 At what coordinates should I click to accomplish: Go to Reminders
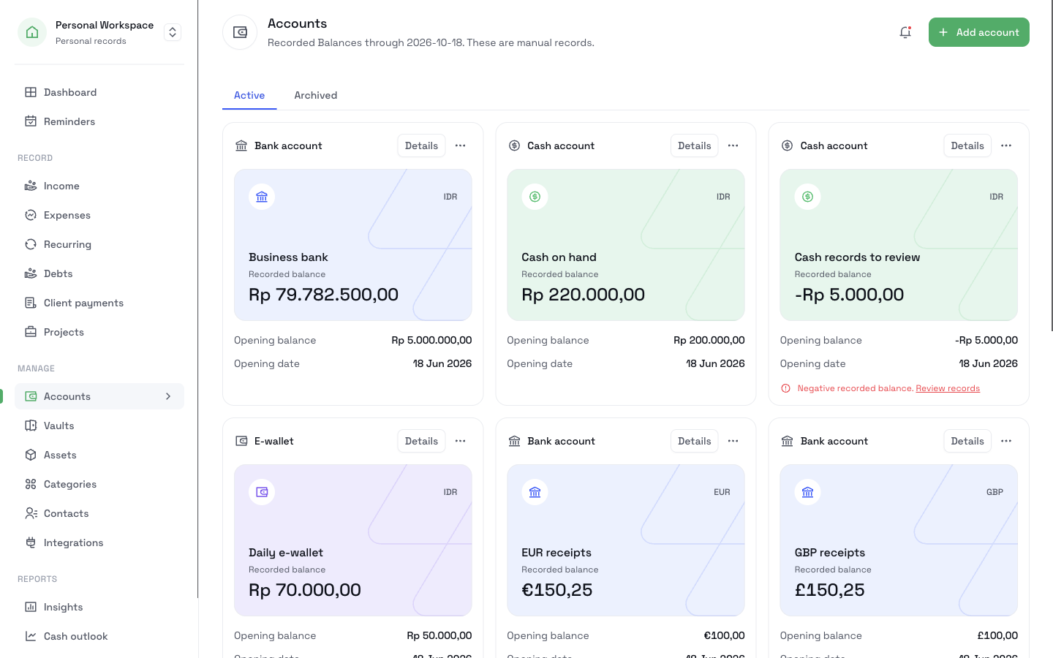pyautogui.click(x=99, y=121)
